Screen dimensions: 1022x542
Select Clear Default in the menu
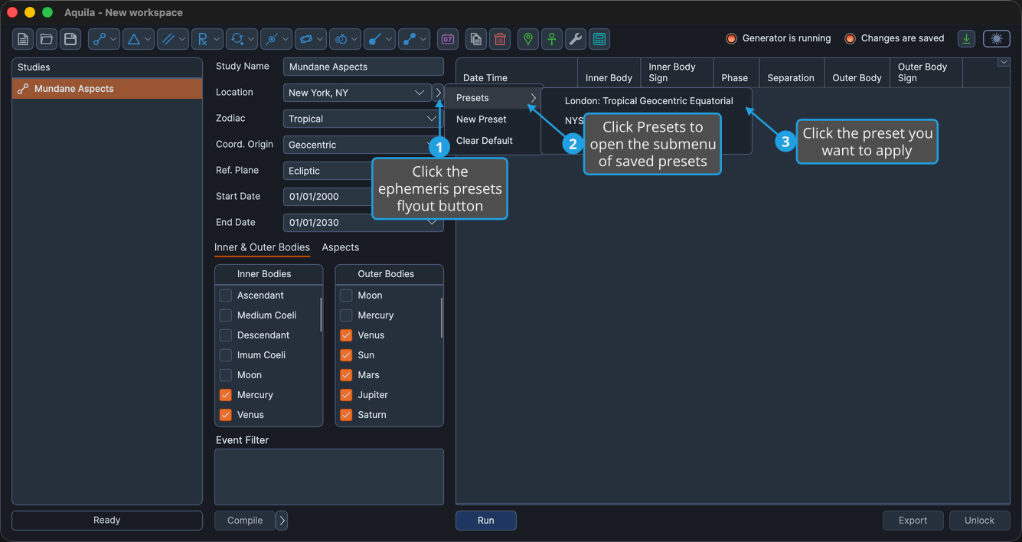coord(493,141)
